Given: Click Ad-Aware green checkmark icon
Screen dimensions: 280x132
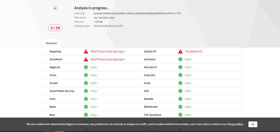Looking at the screenshot, I should [x=180, y=60].
